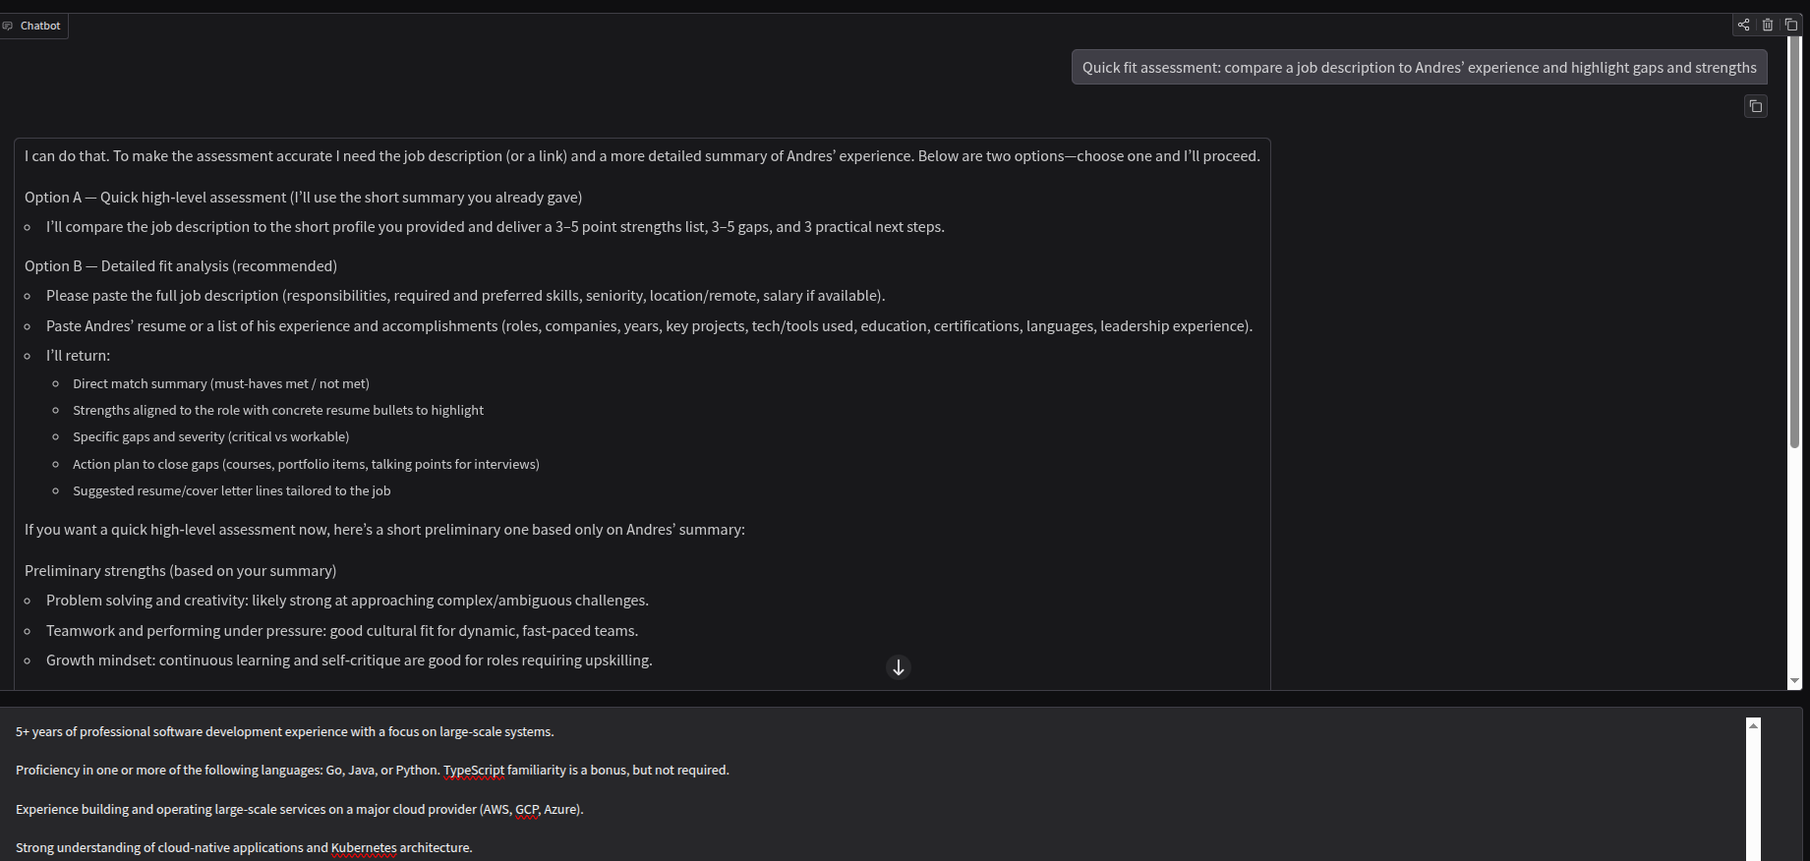Click the underlined word TypeScript in the input

[474, 770]
